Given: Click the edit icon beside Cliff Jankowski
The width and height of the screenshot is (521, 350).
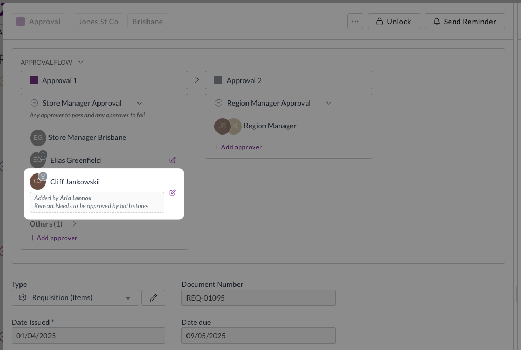Looking at the screenshot, I should (x=172, y=193).
